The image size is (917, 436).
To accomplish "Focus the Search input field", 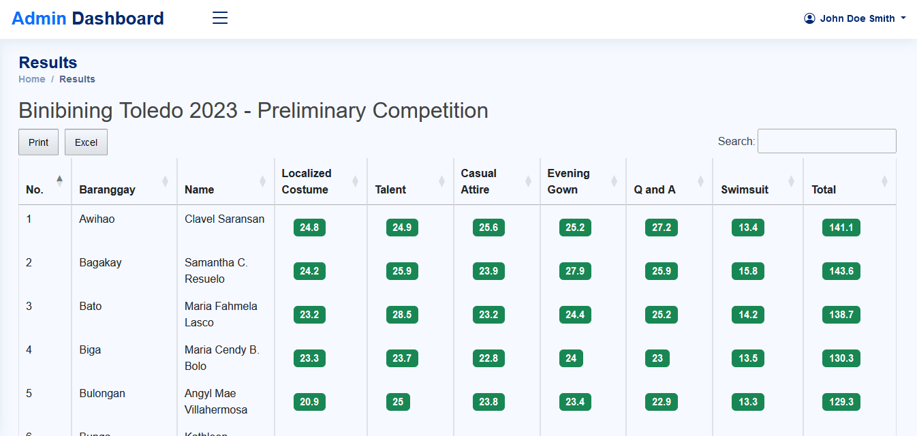I will click(826, 141).
